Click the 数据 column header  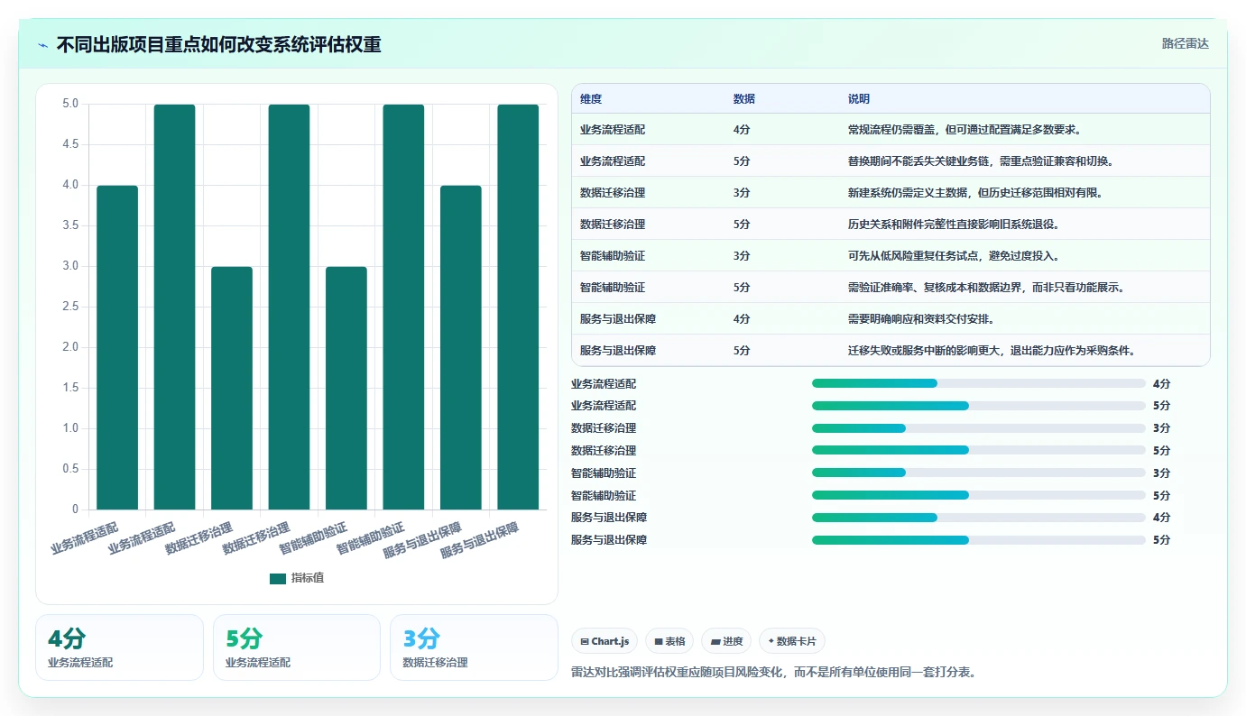pyautogui.click(x=744, y=99)
